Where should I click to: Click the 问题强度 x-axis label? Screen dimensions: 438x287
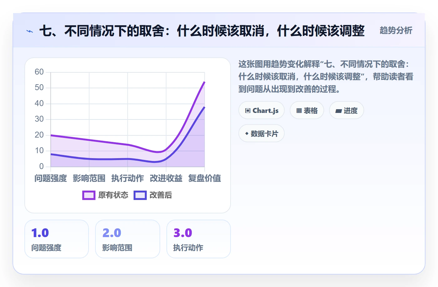point(51,178)
